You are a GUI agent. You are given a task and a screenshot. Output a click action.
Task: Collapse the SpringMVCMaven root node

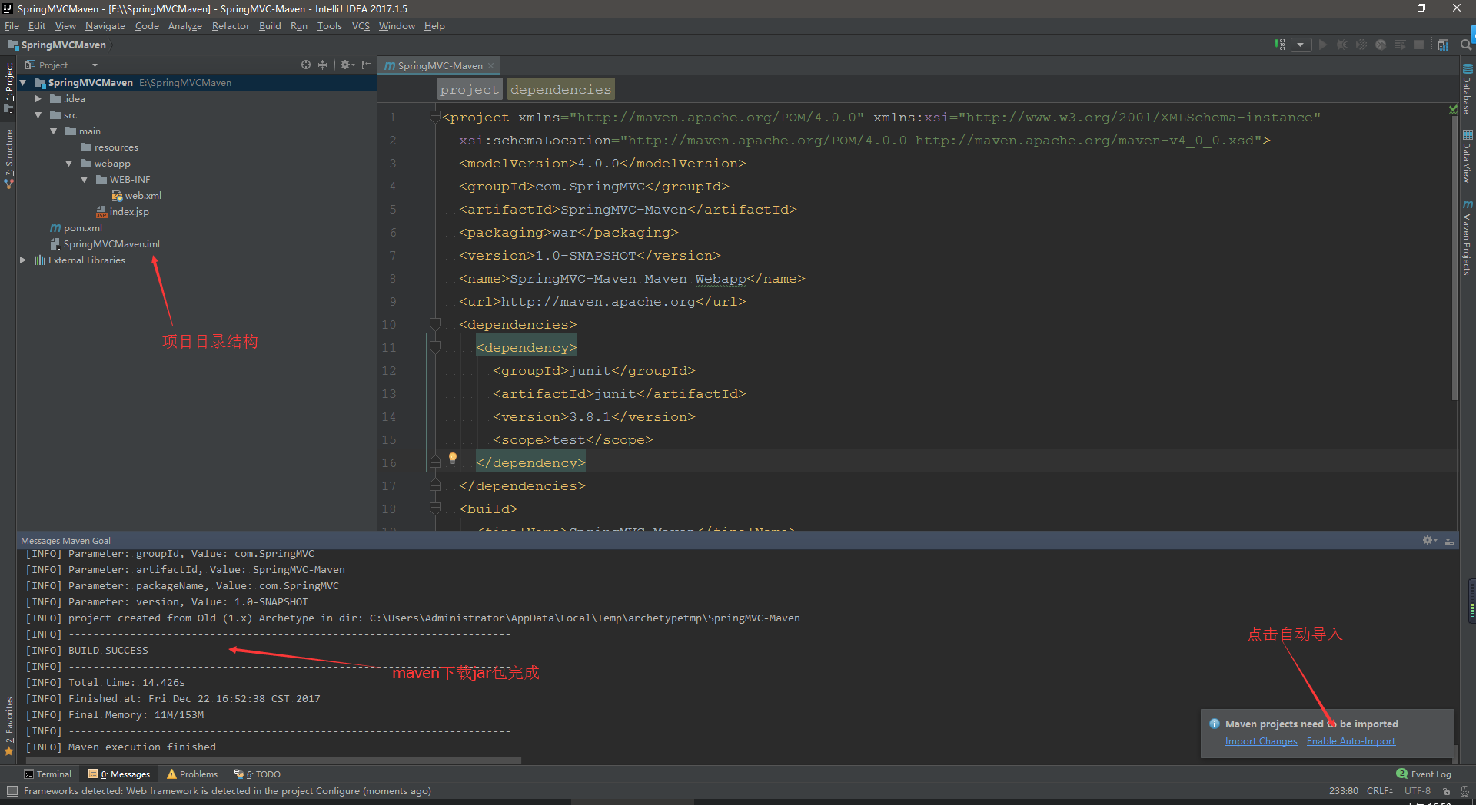pos(23,83)
